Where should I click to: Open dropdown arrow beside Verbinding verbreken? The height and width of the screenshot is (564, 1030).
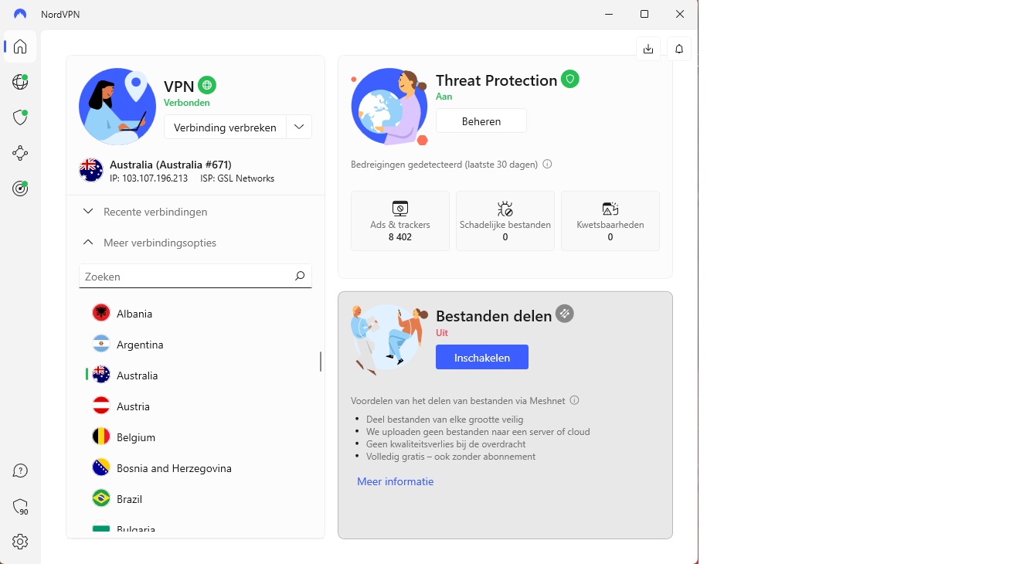[x=299, y=127]
